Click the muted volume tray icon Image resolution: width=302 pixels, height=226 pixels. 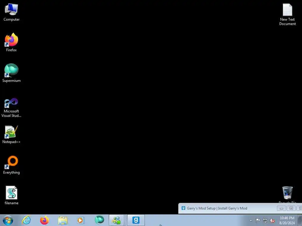pos(272,221)
